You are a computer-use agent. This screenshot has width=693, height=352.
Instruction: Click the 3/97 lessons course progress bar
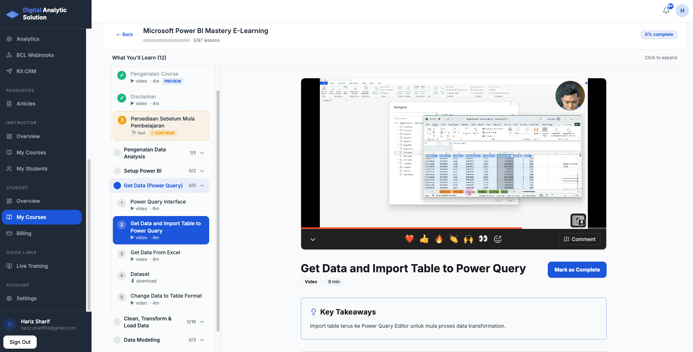167,40
